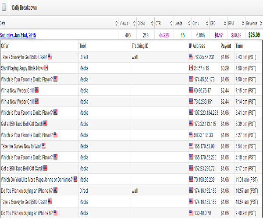
Task: Click the $0.12 EPC value
Action: coord(219,35)
